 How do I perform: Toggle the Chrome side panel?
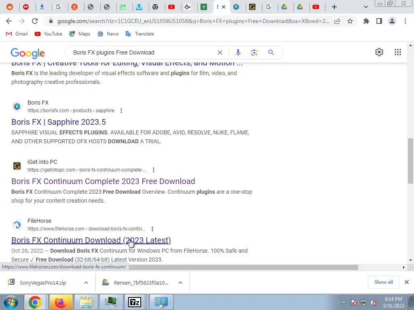(379, 21)
